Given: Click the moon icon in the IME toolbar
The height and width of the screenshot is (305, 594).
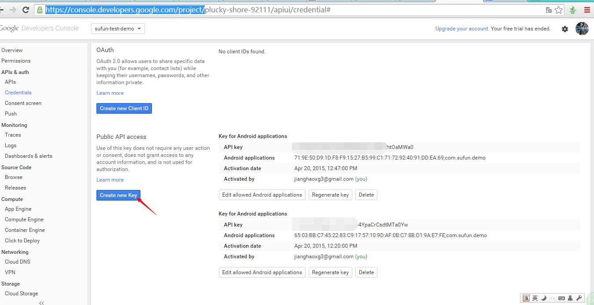Looking at the screenshot, I should click(x=544, y=298).
